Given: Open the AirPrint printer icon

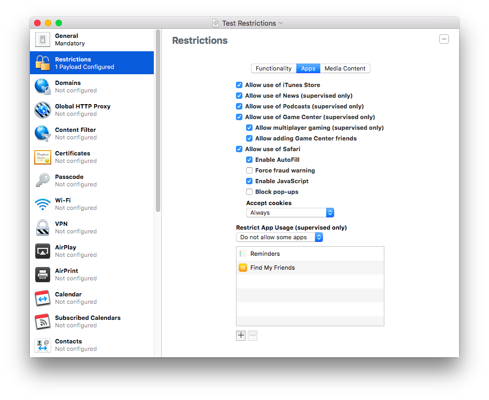Looking at the screenshot, I should pyautogui.click(x=42, y=274).
